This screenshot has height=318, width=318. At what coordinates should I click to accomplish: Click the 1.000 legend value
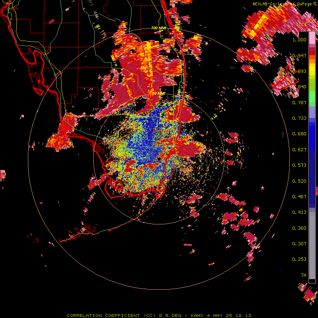299,40
